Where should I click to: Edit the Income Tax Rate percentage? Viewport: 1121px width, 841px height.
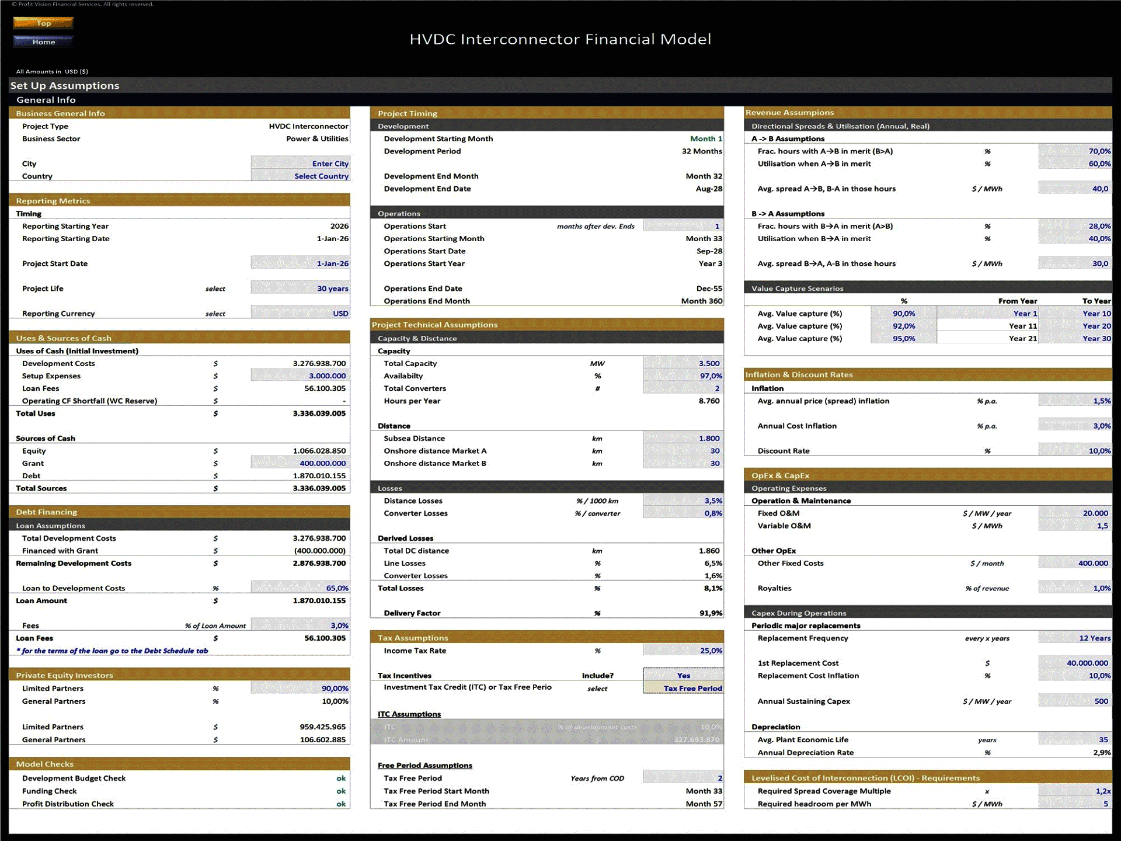click(682, 650)
